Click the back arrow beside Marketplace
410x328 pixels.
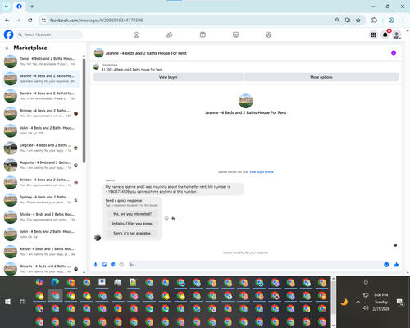click(7, 48)
